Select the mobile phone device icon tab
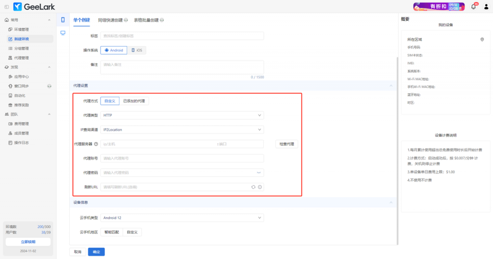This screenshot has height=259, width=493. 63,20
